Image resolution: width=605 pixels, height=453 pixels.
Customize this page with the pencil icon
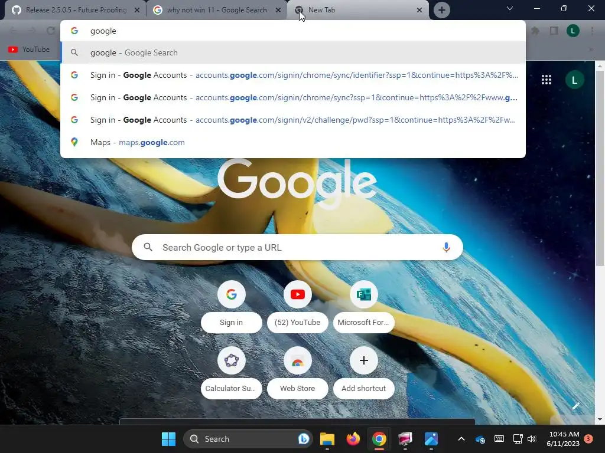coord(575,406)
